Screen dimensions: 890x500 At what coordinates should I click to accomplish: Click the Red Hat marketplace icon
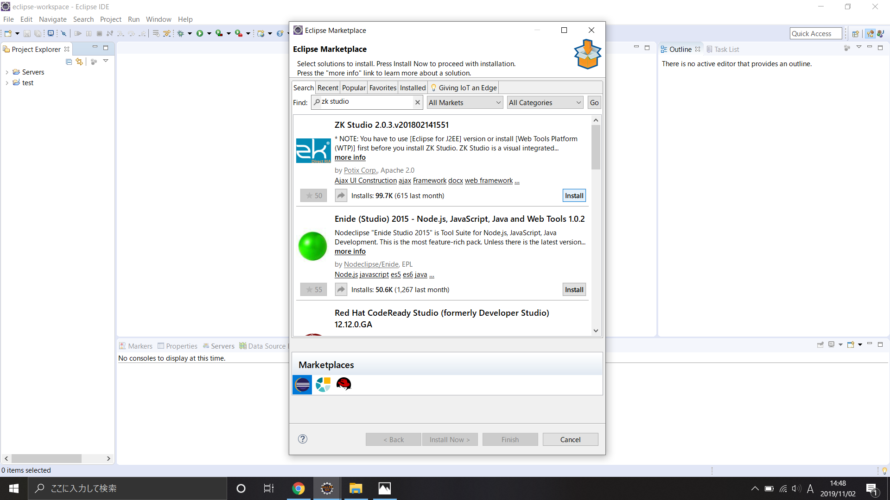tap(343, 384)
